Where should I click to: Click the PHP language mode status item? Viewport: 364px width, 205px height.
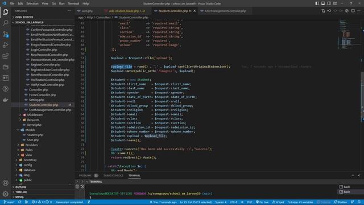tap(250, 202)
